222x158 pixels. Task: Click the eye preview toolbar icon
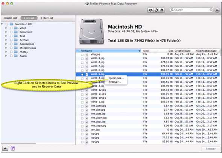pos(151,10)
